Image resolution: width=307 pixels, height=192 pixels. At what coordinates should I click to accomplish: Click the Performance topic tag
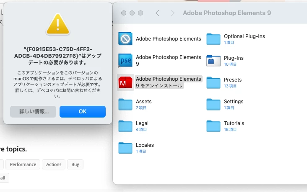[x=23, y=164]
